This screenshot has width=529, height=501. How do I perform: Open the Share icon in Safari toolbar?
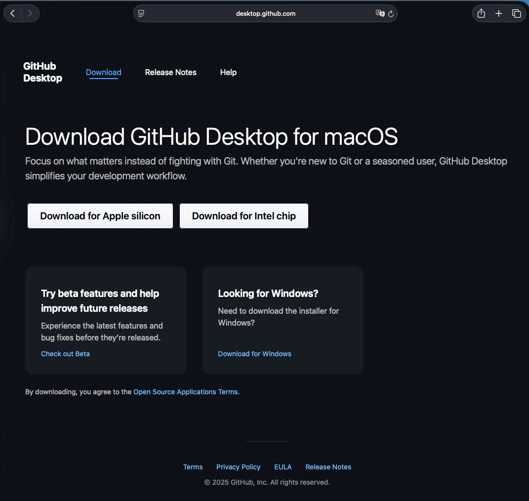click(x=482, y=13)
